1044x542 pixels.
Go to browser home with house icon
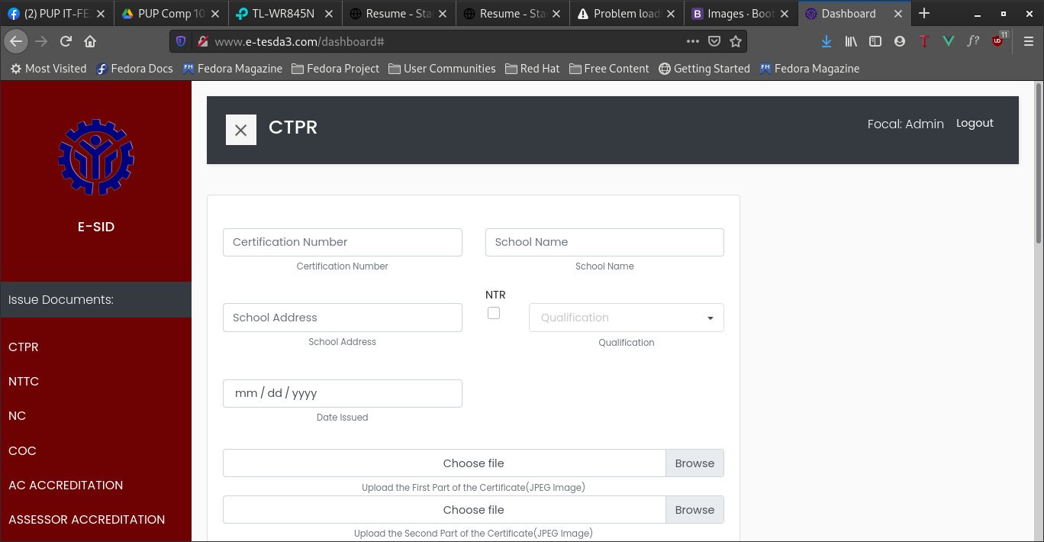coord(90,41)
